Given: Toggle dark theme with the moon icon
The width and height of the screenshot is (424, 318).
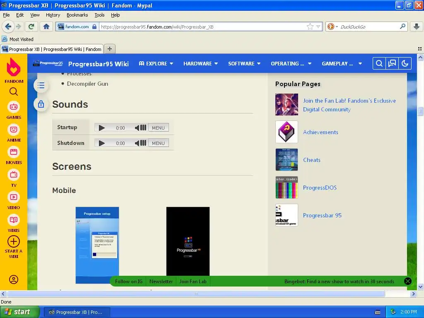Looking at the screenshot, I should tap(405, 63).
